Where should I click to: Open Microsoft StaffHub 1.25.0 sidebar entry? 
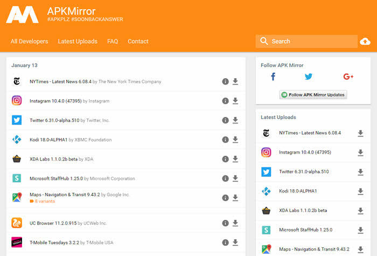click(x=305, y=230)
